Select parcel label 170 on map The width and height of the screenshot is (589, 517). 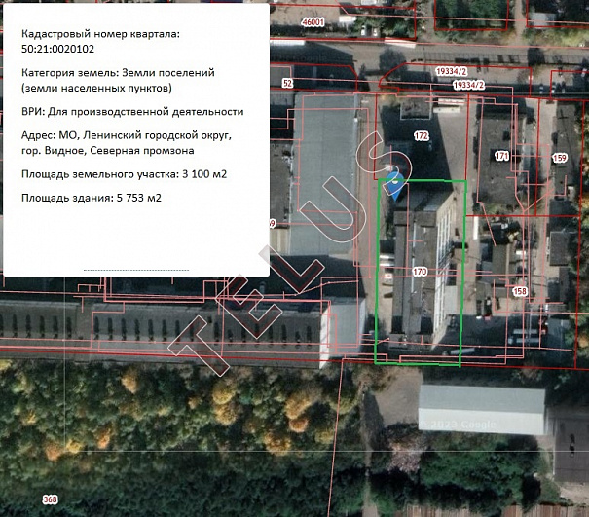420,272
